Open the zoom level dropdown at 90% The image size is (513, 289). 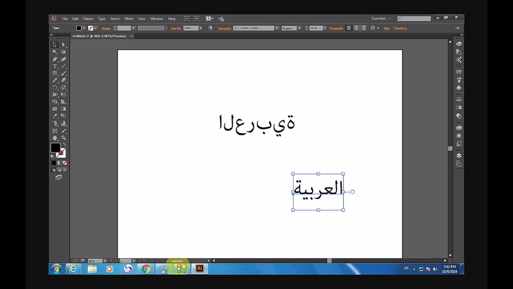105,261
